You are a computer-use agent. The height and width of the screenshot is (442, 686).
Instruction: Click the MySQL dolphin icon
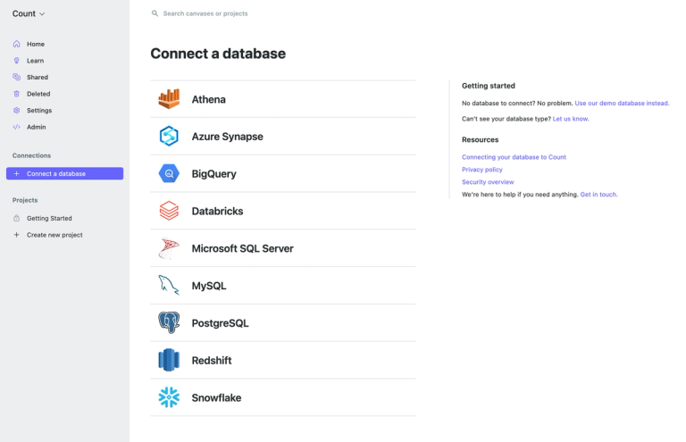[x=169, y=285]
